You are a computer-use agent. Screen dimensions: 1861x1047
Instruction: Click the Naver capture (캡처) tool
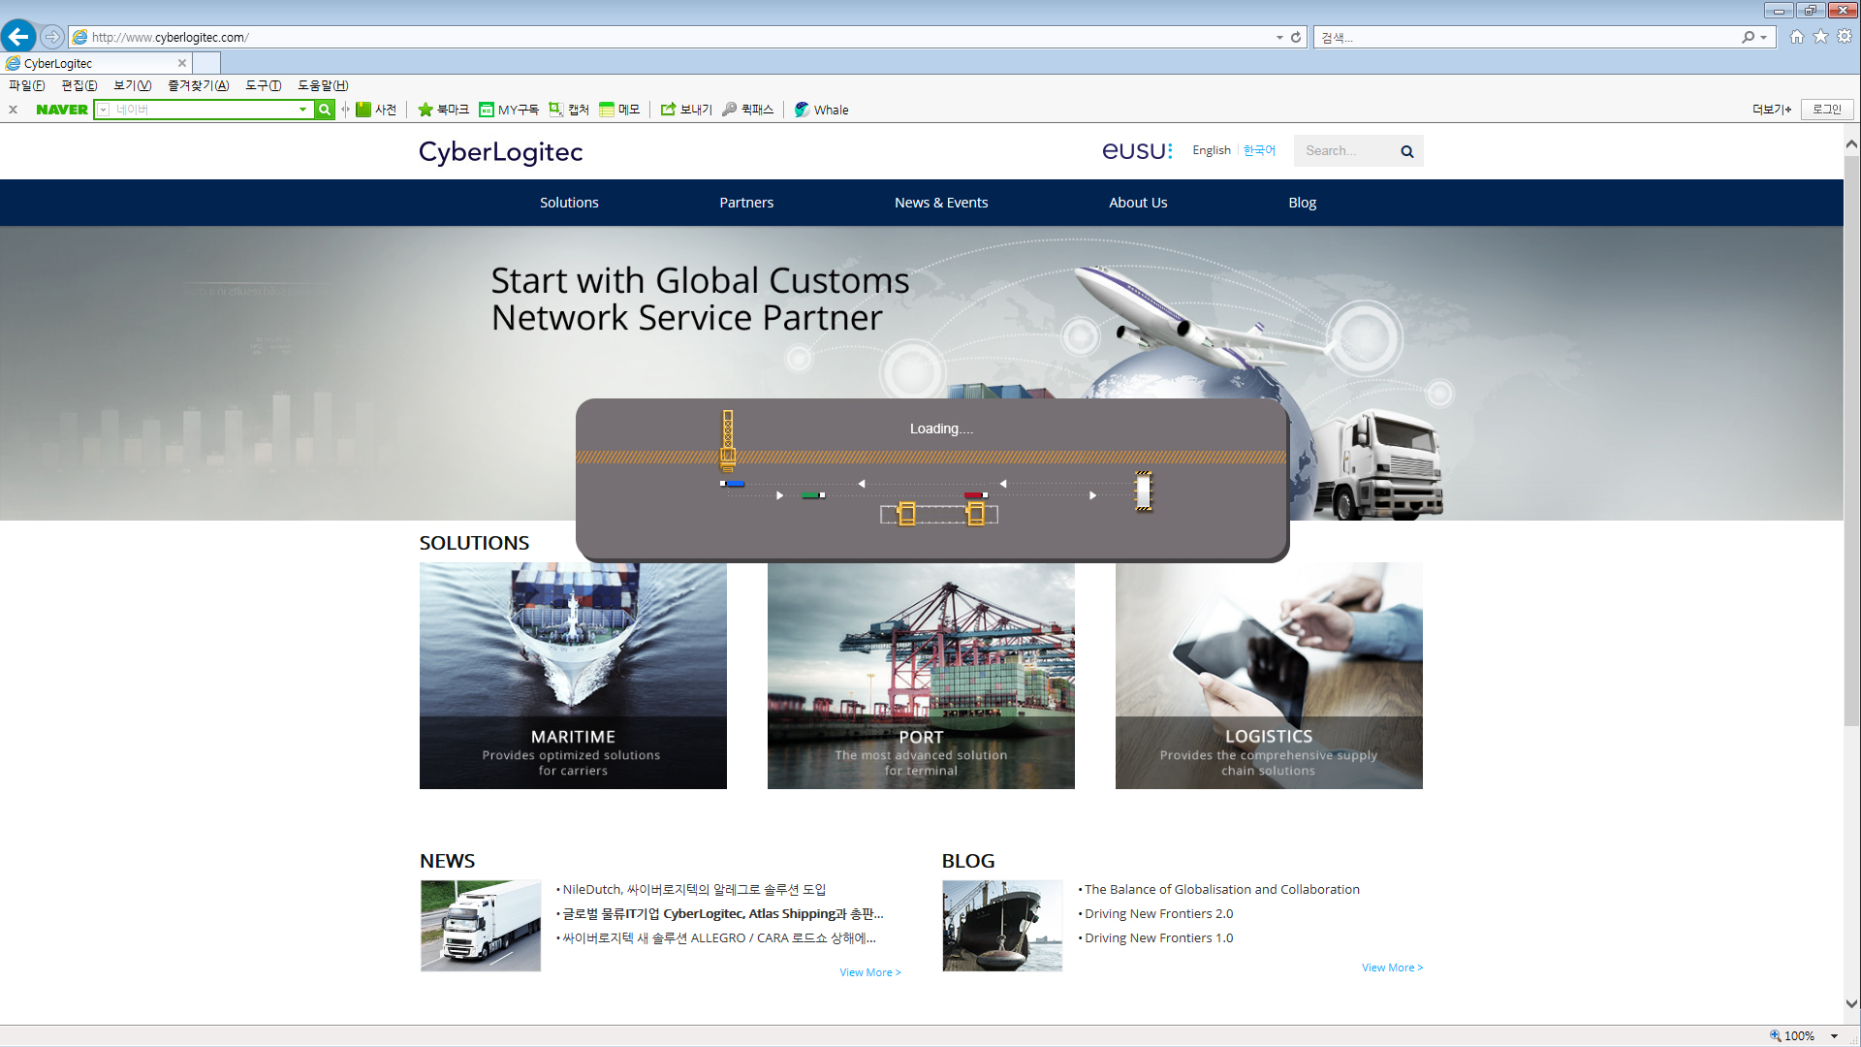click(569, 110)
